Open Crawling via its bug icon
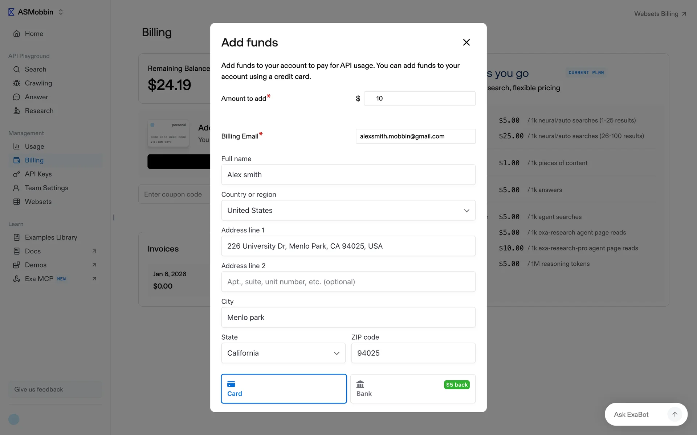This screenshot has width=697, height=435. 16,83
